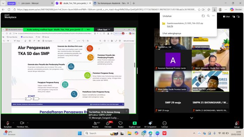
Task: Show hidden system tray icons chevron
Action: [194, 133]
